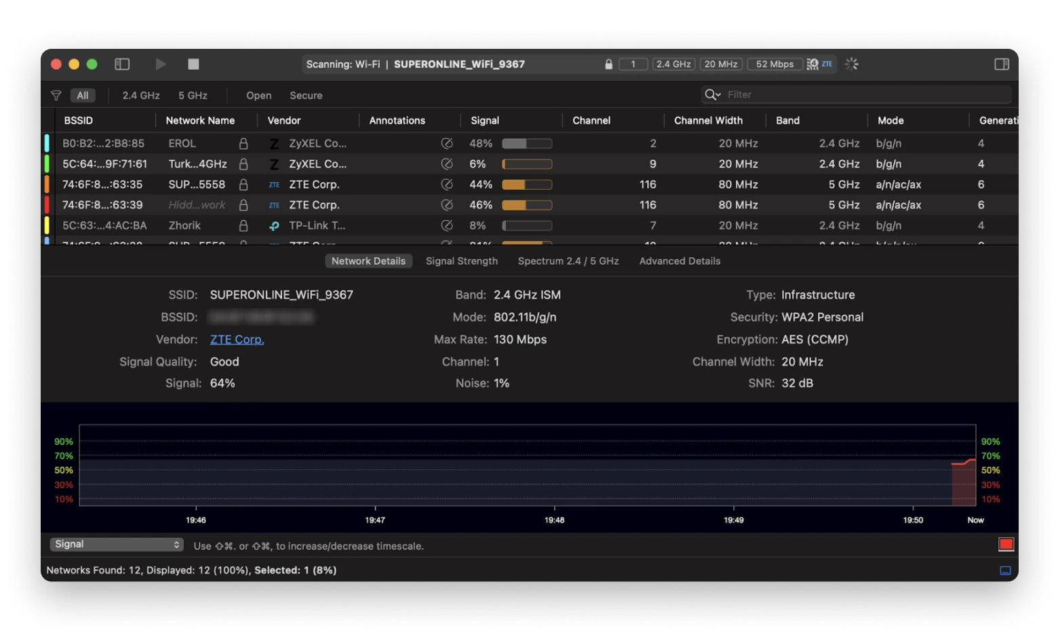Click green color swatch of Turk...4GHz row
The image size is (1058, 635).
tap(47, 163)
